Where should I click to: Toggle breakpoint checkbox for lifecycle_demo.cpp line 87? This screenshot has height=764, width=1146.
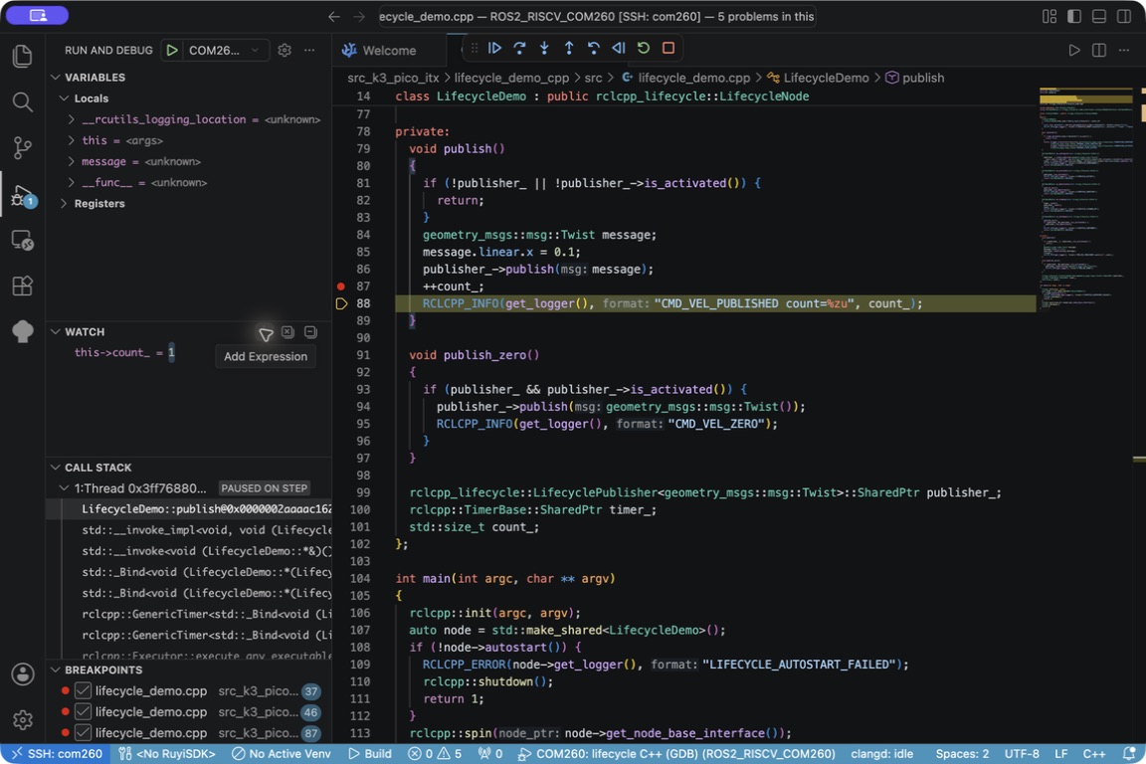coord(84,732)
